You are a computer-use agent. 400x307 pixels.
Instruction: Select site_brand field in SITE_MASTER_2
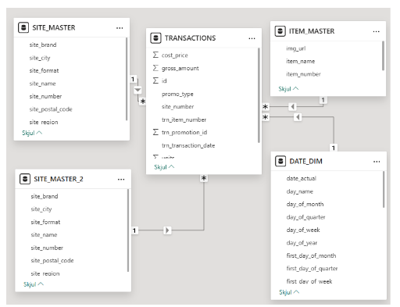(45, 196)
